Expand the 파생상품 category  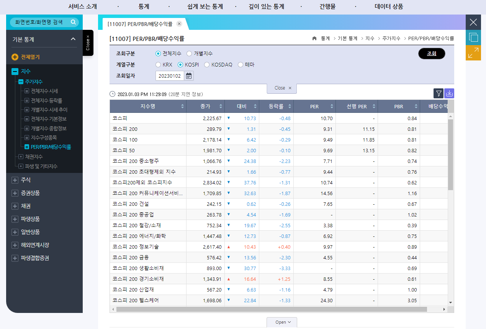(15, 219)
